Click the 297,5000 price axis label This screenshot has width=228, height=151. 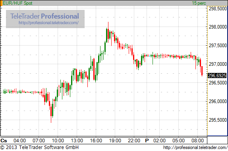pyautogui.click(x=218, y=46)
